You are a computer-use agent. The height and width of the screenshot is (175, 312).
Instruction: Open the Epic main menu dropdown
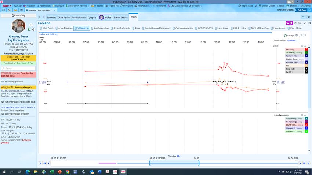7,6
